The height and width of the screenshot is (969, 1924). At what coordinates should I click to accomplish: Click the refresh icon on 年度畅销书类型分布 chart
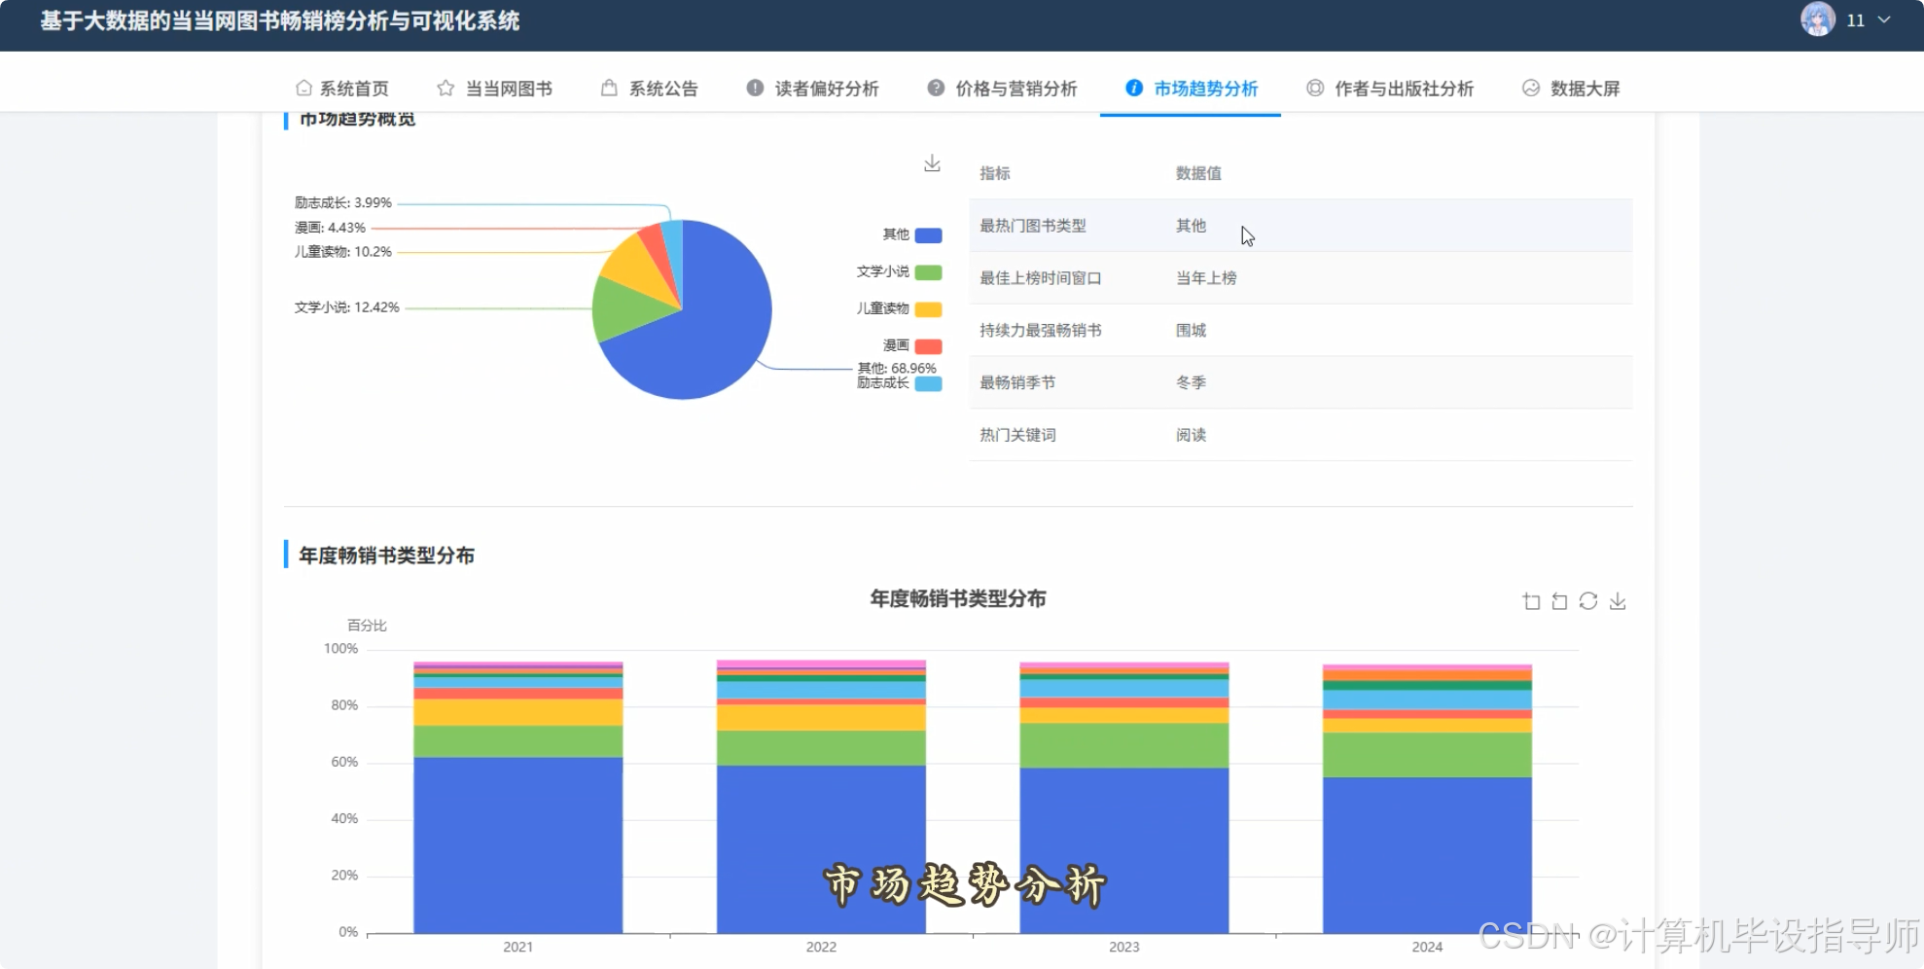(x=1587, y=601)
